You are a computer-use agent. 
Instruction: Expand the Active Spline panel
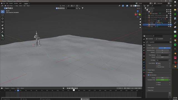pyautogui.click(x=151, y=88)
